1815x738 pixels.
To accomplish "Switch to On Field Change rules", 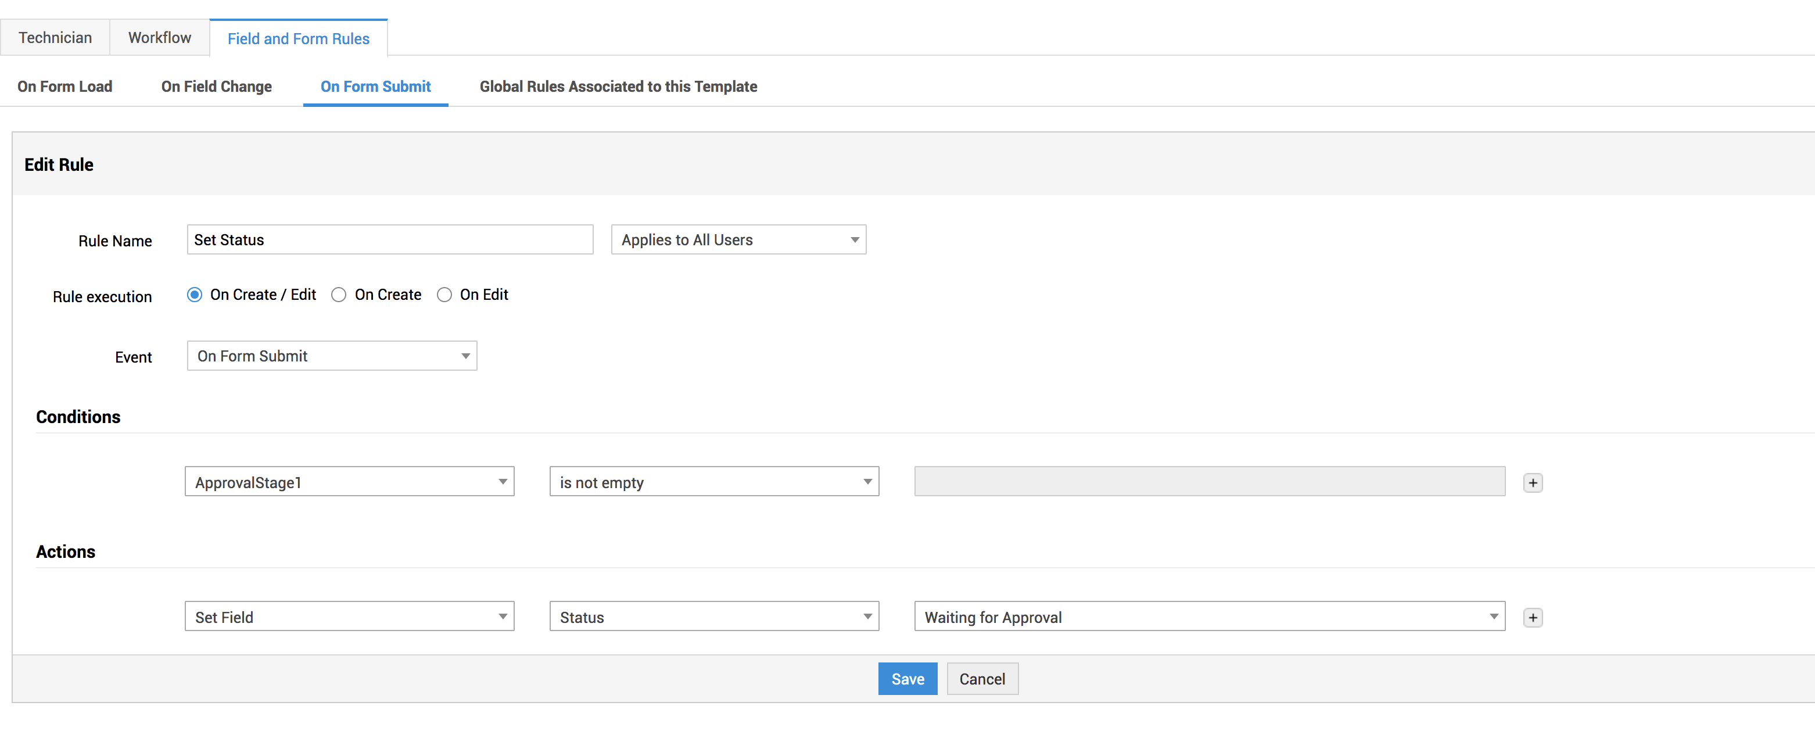I will [216, 87].
